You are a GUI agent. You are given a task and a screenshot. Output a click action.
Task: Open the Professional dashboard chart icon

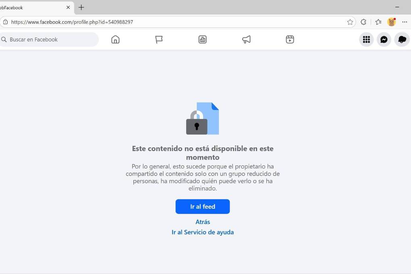coord(202,39)
